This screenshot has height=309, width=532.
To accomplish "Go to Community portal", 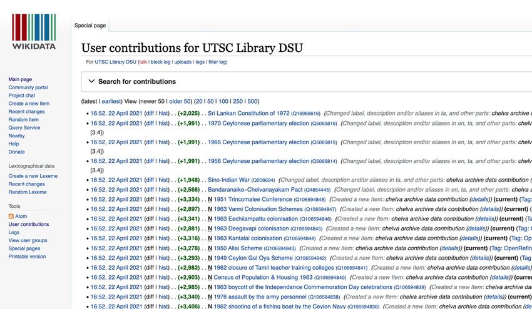I will 28,88.
